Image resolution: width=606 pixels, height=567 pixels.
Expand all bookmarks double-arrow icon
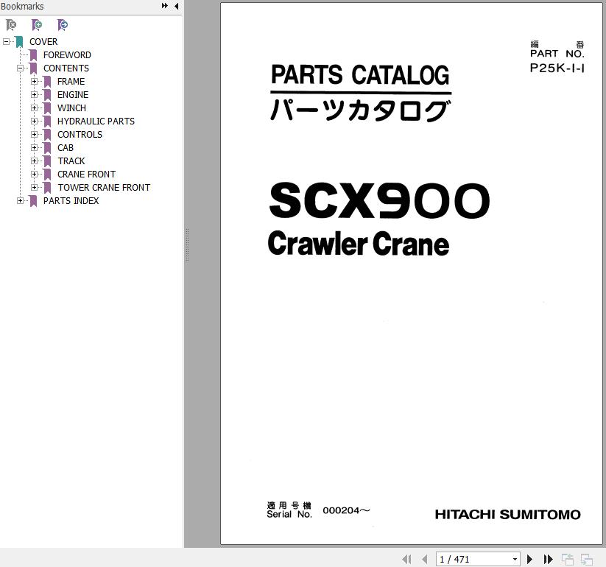coord(165,6)
